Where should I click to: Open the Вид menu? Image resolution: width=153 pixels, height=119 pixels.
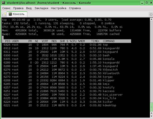(29, 8)
